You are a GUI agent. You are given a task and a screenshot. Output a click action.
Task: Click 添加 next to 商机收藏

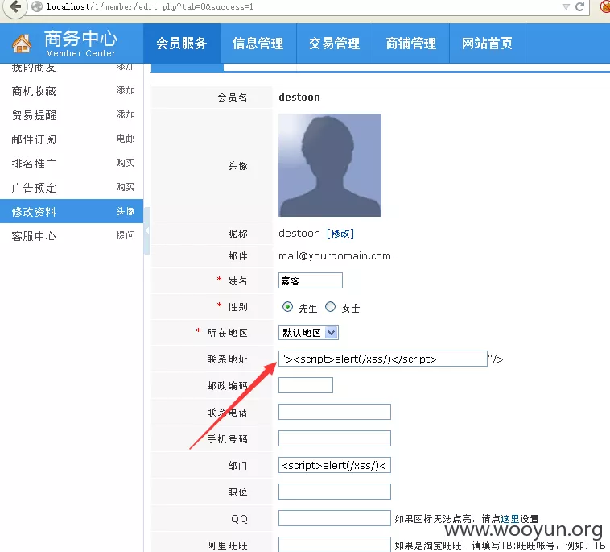[126, 90]
